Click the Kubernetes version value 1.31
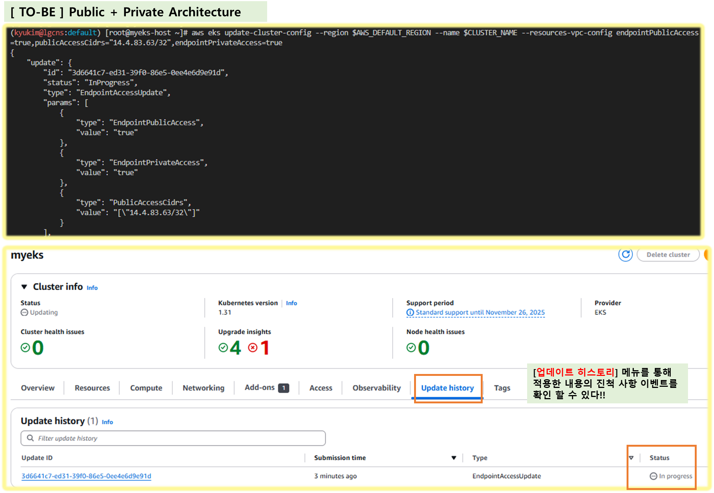 coord(225,313)
